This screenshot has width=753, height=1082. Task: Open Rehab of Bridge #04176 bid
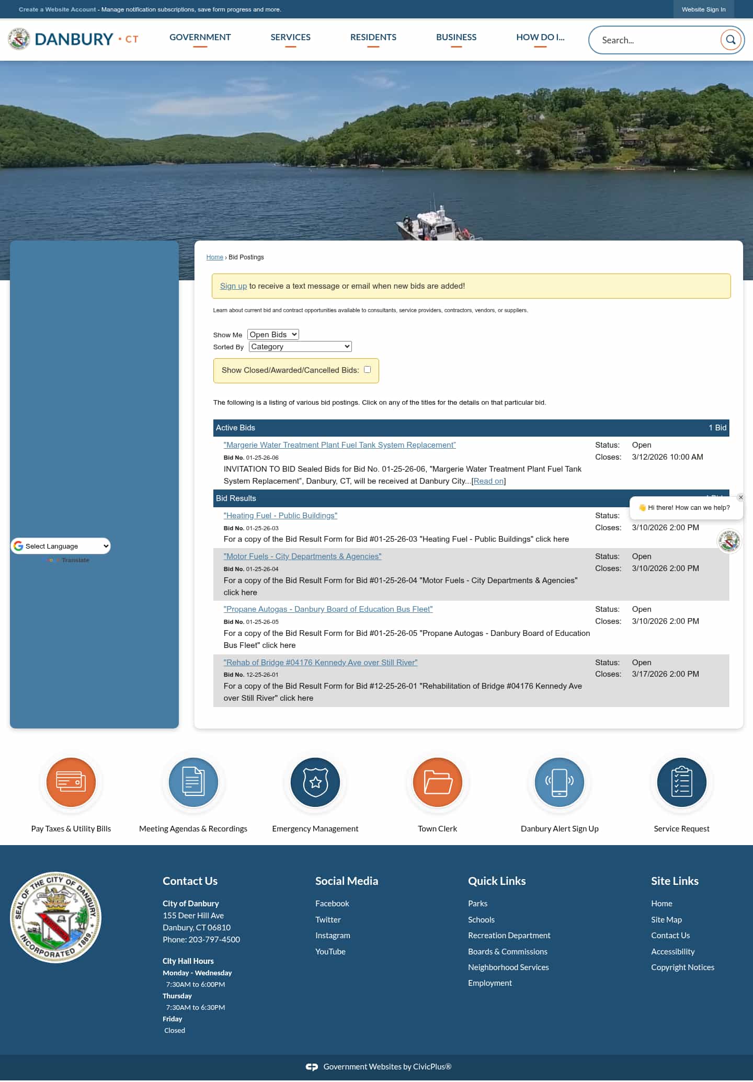pos(321,663)
